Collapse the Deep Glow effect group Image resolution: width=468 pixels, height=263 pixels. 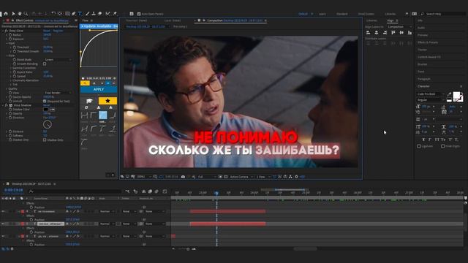pos(3,31)
